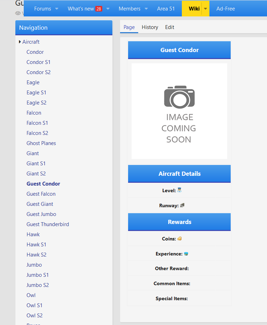Open the Hawk S2 page
The image size is (267, 325).
36,255
